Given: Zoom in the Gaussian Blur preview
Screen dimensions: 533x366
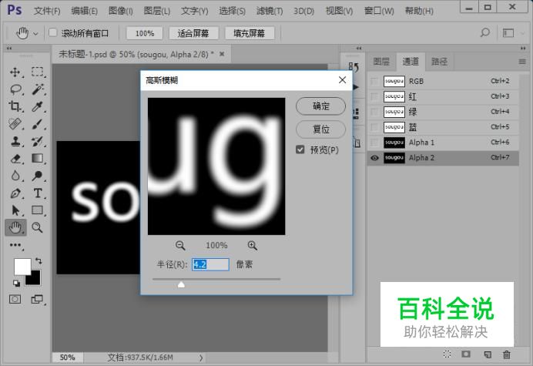Looking at the screenshot, I should pos(252,245).
